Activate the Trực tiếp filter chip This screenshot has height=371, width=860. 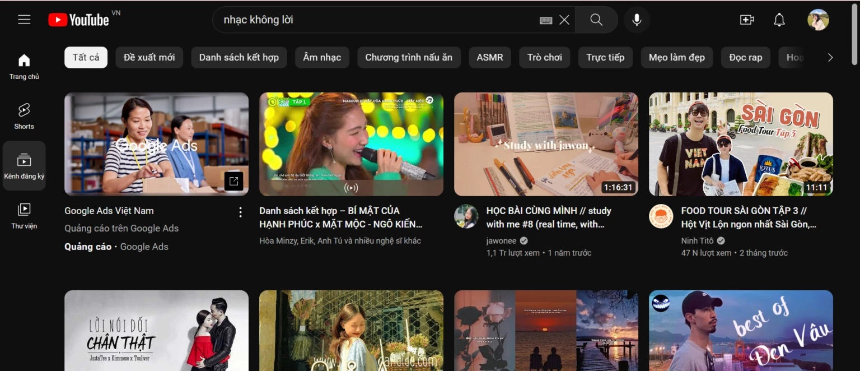[x=605, y=57]
